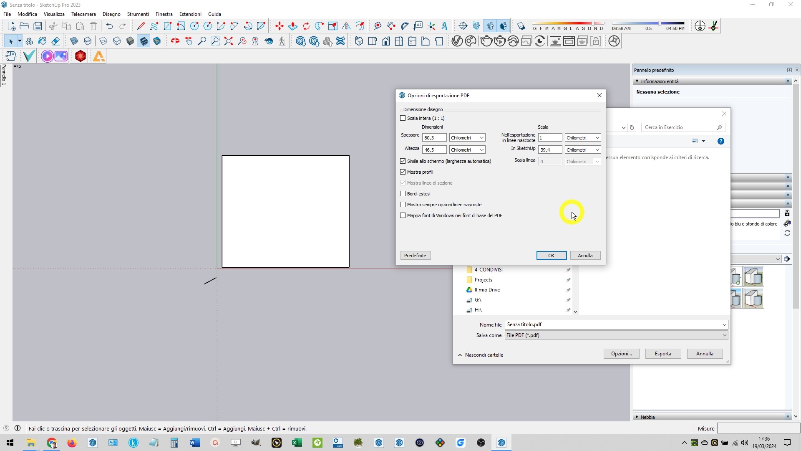This screenshot has width=801, height=451.
Task: Open the Modifica menu
Action: pos(27,14)
